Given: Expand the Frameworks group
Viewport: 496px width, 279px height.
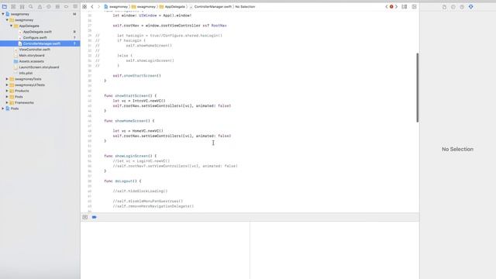Looking at the screenshot, I should [x=7, y=103].
